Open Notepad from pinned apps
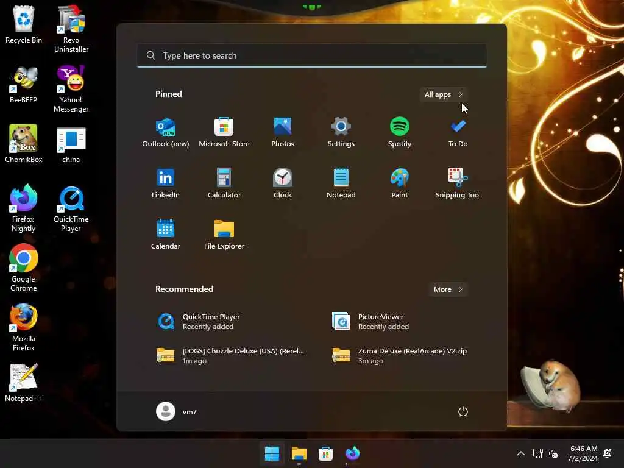This screenshot has height=468, width=624. tap(341, 184)
